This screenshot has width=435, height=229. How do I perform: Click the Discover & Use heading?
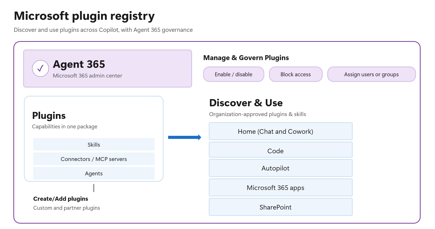[x=246, y=103]
